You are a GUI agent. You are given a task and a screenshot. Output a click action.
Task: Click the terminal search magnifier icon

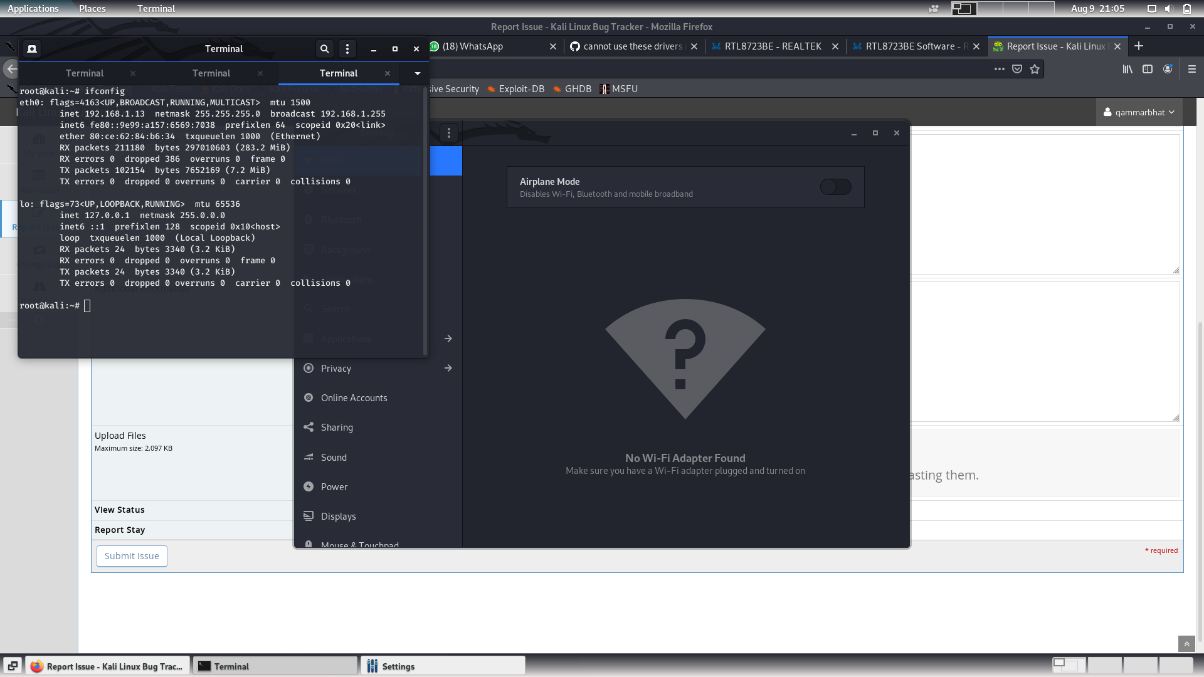pos(324,49)
